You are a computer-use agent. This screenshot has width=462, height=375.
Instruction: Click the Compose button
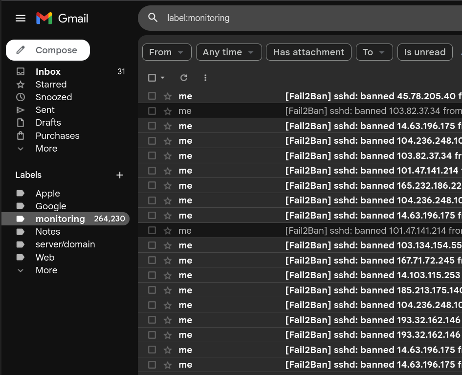(x=48, y=50)
